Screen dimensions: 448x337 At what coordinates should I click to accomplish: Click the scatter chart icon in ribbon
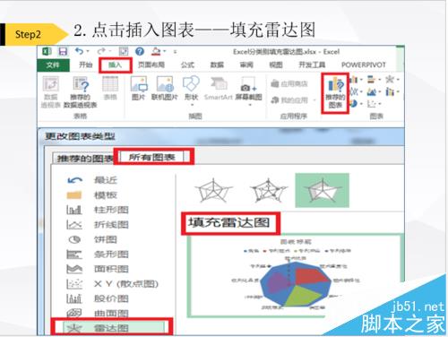(x=372, y=104)
